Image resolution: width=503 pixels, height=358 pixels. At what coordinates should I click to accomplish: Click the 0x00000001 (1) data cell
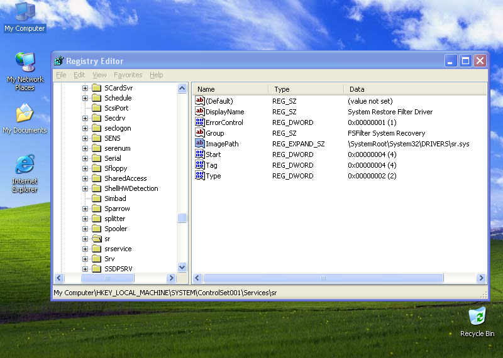click(372, 122)
